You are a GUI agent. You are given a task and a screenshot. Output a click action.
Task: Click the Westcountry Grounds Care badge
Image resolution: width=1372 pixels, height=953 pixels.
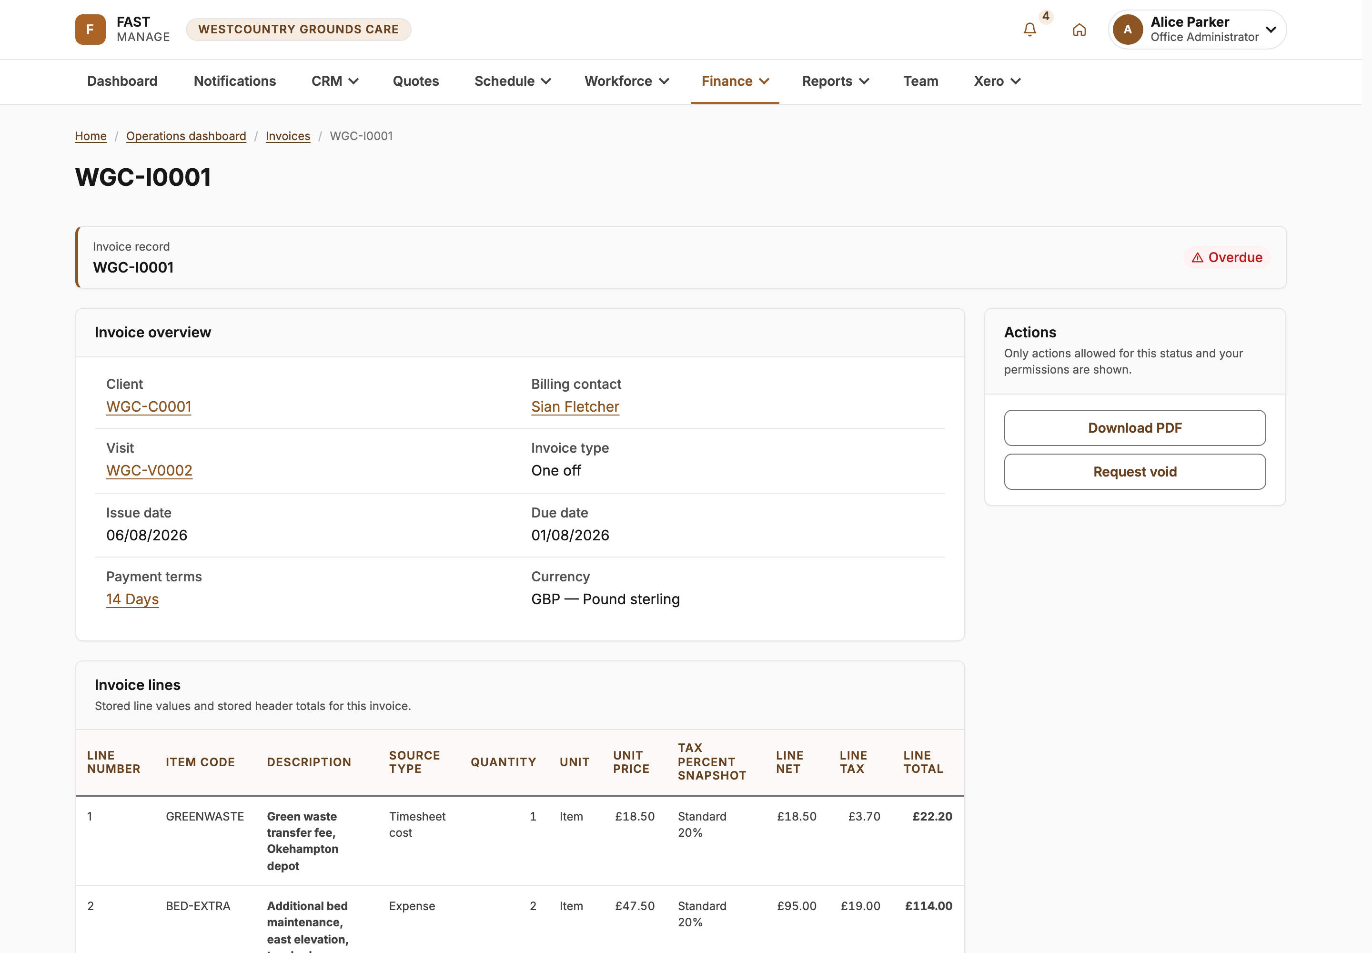click(298, 29)
